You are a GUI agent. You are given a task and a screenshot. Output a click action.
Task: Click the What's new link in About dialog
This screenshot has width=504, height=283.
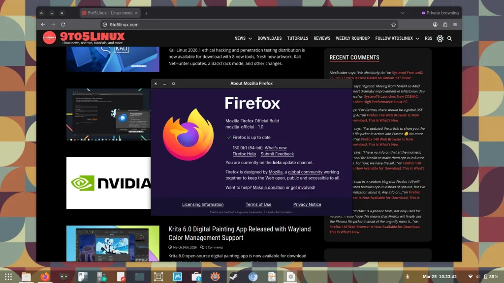click(x=275, y=148)
